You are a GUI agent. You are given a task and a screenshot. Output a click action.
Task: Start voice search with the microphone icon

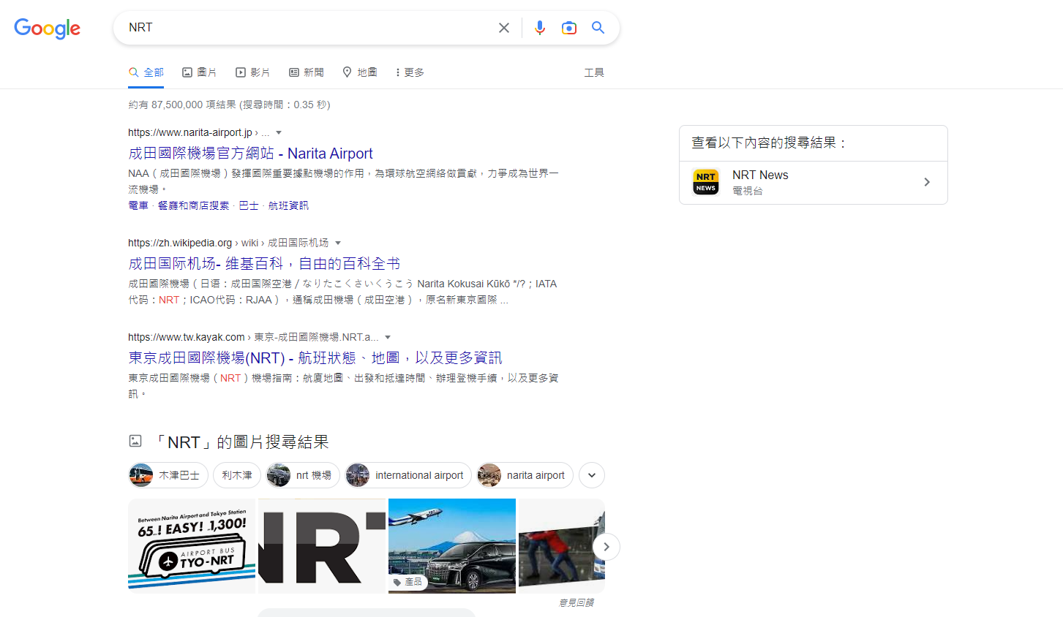tap(540, 28)
